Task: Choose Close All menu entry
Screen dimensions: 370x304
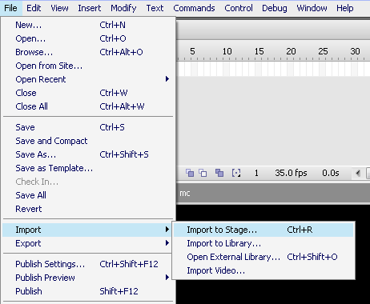Action: coord(88,106)
